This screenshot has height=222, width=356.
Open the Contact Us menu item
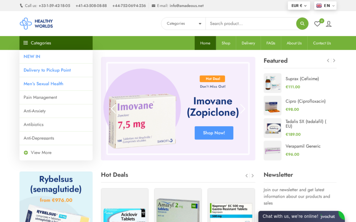coord(322,43)
